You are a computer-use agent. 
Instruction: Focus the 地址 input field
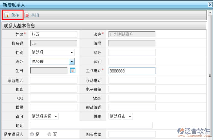(91, 125)
